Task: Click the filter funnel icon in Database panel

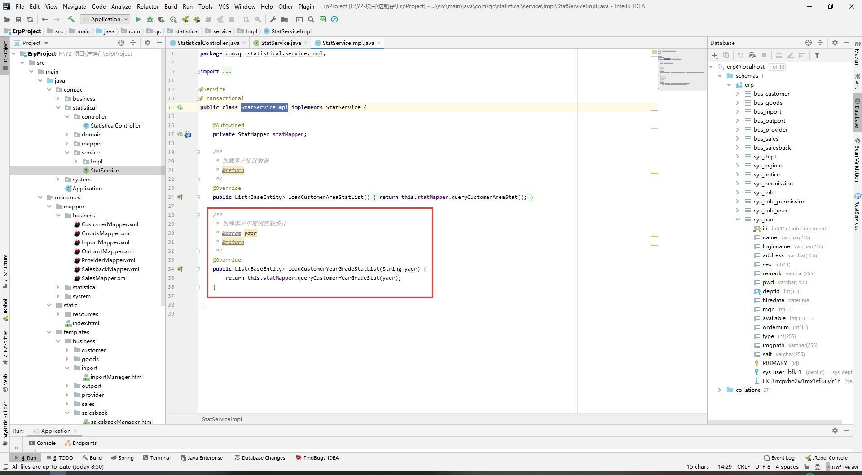Action: (817, 55)
